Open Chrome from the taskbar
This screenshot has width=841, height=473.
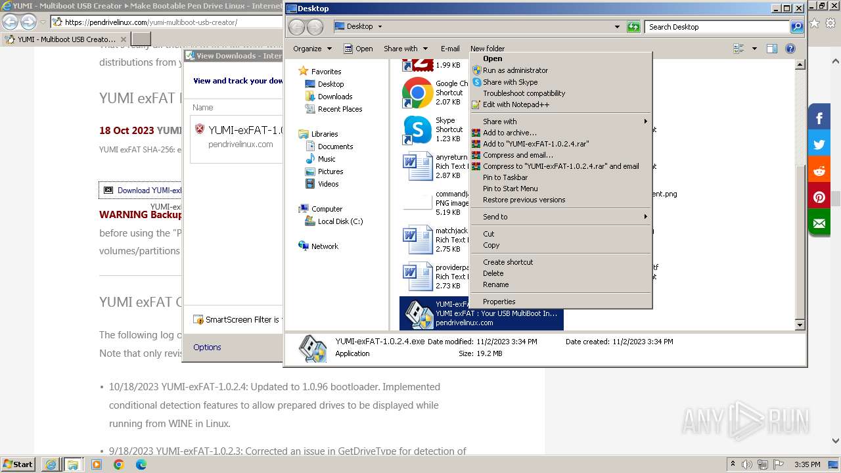[x=119, y=464]
